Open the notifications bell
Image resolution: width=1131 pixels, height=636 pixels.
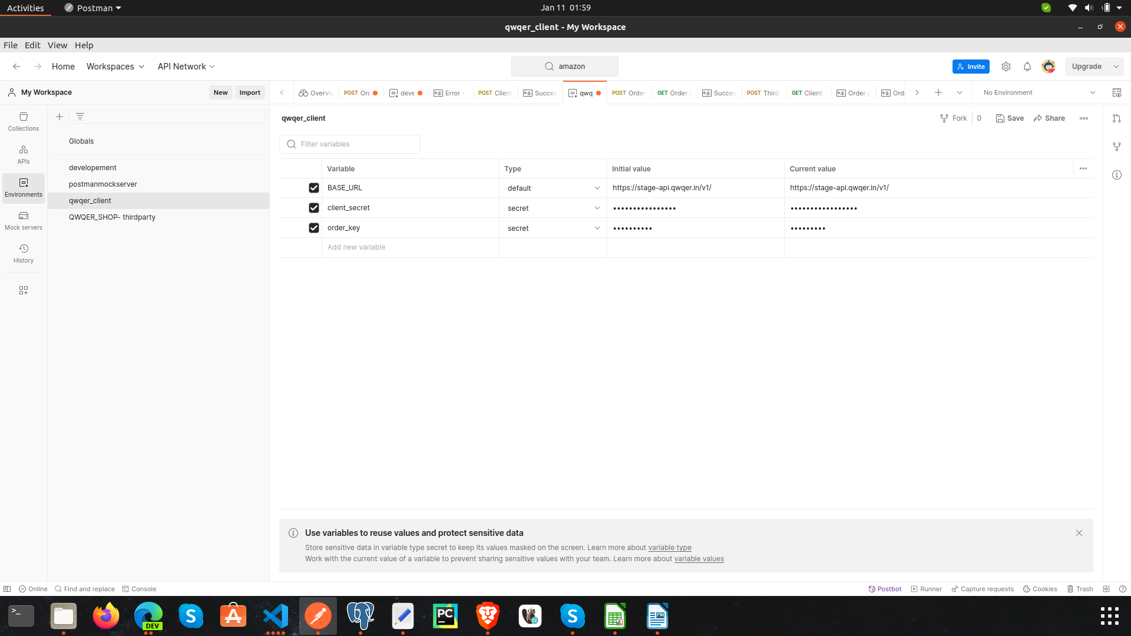tap(1027, 67)
